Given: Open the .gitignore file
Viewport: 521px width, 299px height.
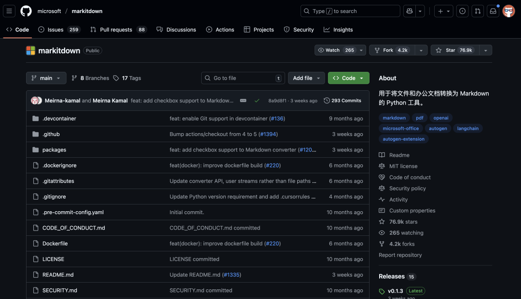Looking at the screenshot, I should point(54,197).
